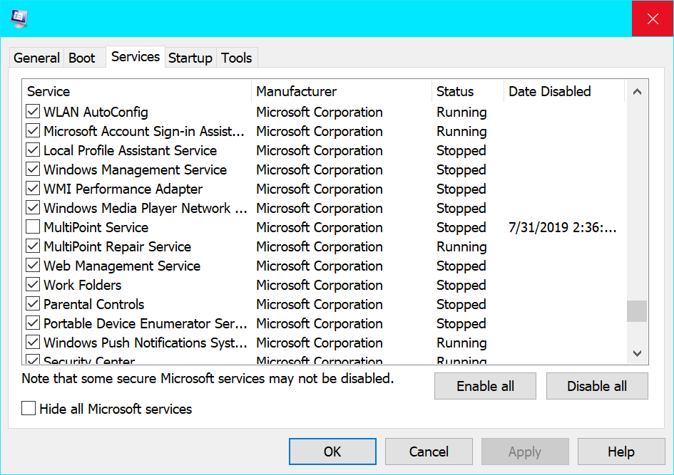Open the Tools tab
This screenshot has height=475, width=674.
pyautogui.click(x=236, y=58)
